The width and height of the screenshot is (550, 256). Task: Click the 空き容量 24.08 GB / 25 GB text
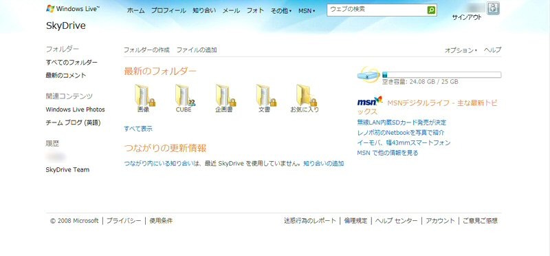coord(420,82)
